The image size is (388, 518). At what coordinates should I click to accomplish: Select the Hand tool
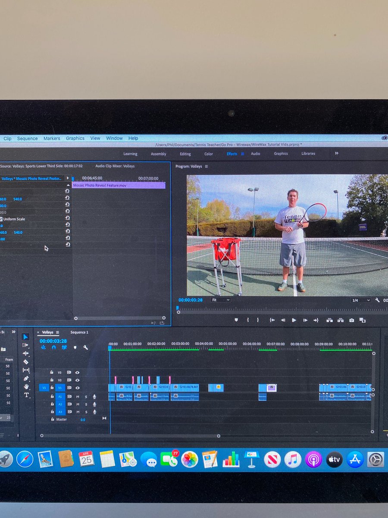tap(26, 387)
